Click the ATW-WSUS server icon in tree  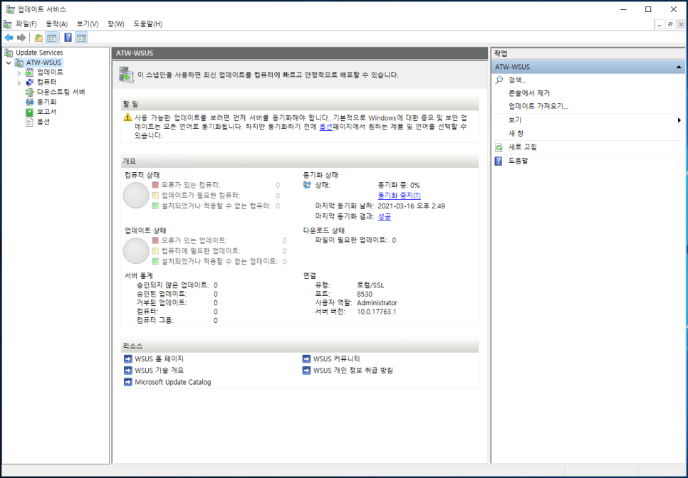[19, 63]
